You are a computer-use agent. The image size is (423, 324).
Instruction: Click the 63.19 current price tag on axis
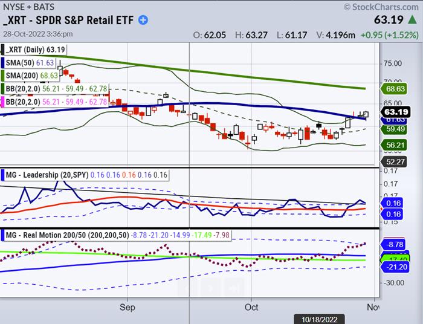395,112
